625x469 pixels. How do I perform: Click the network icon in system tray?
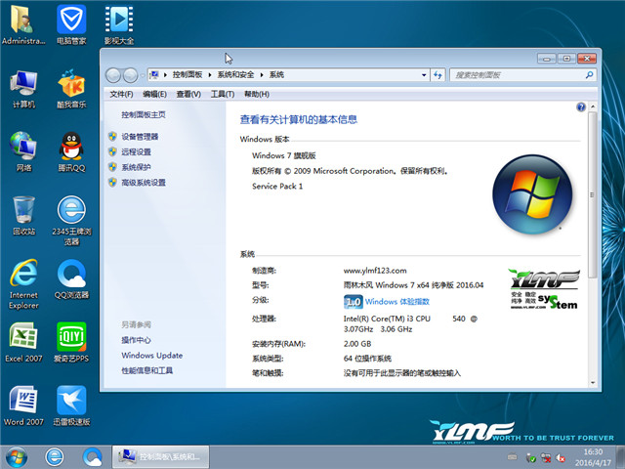tap(546, 458)
